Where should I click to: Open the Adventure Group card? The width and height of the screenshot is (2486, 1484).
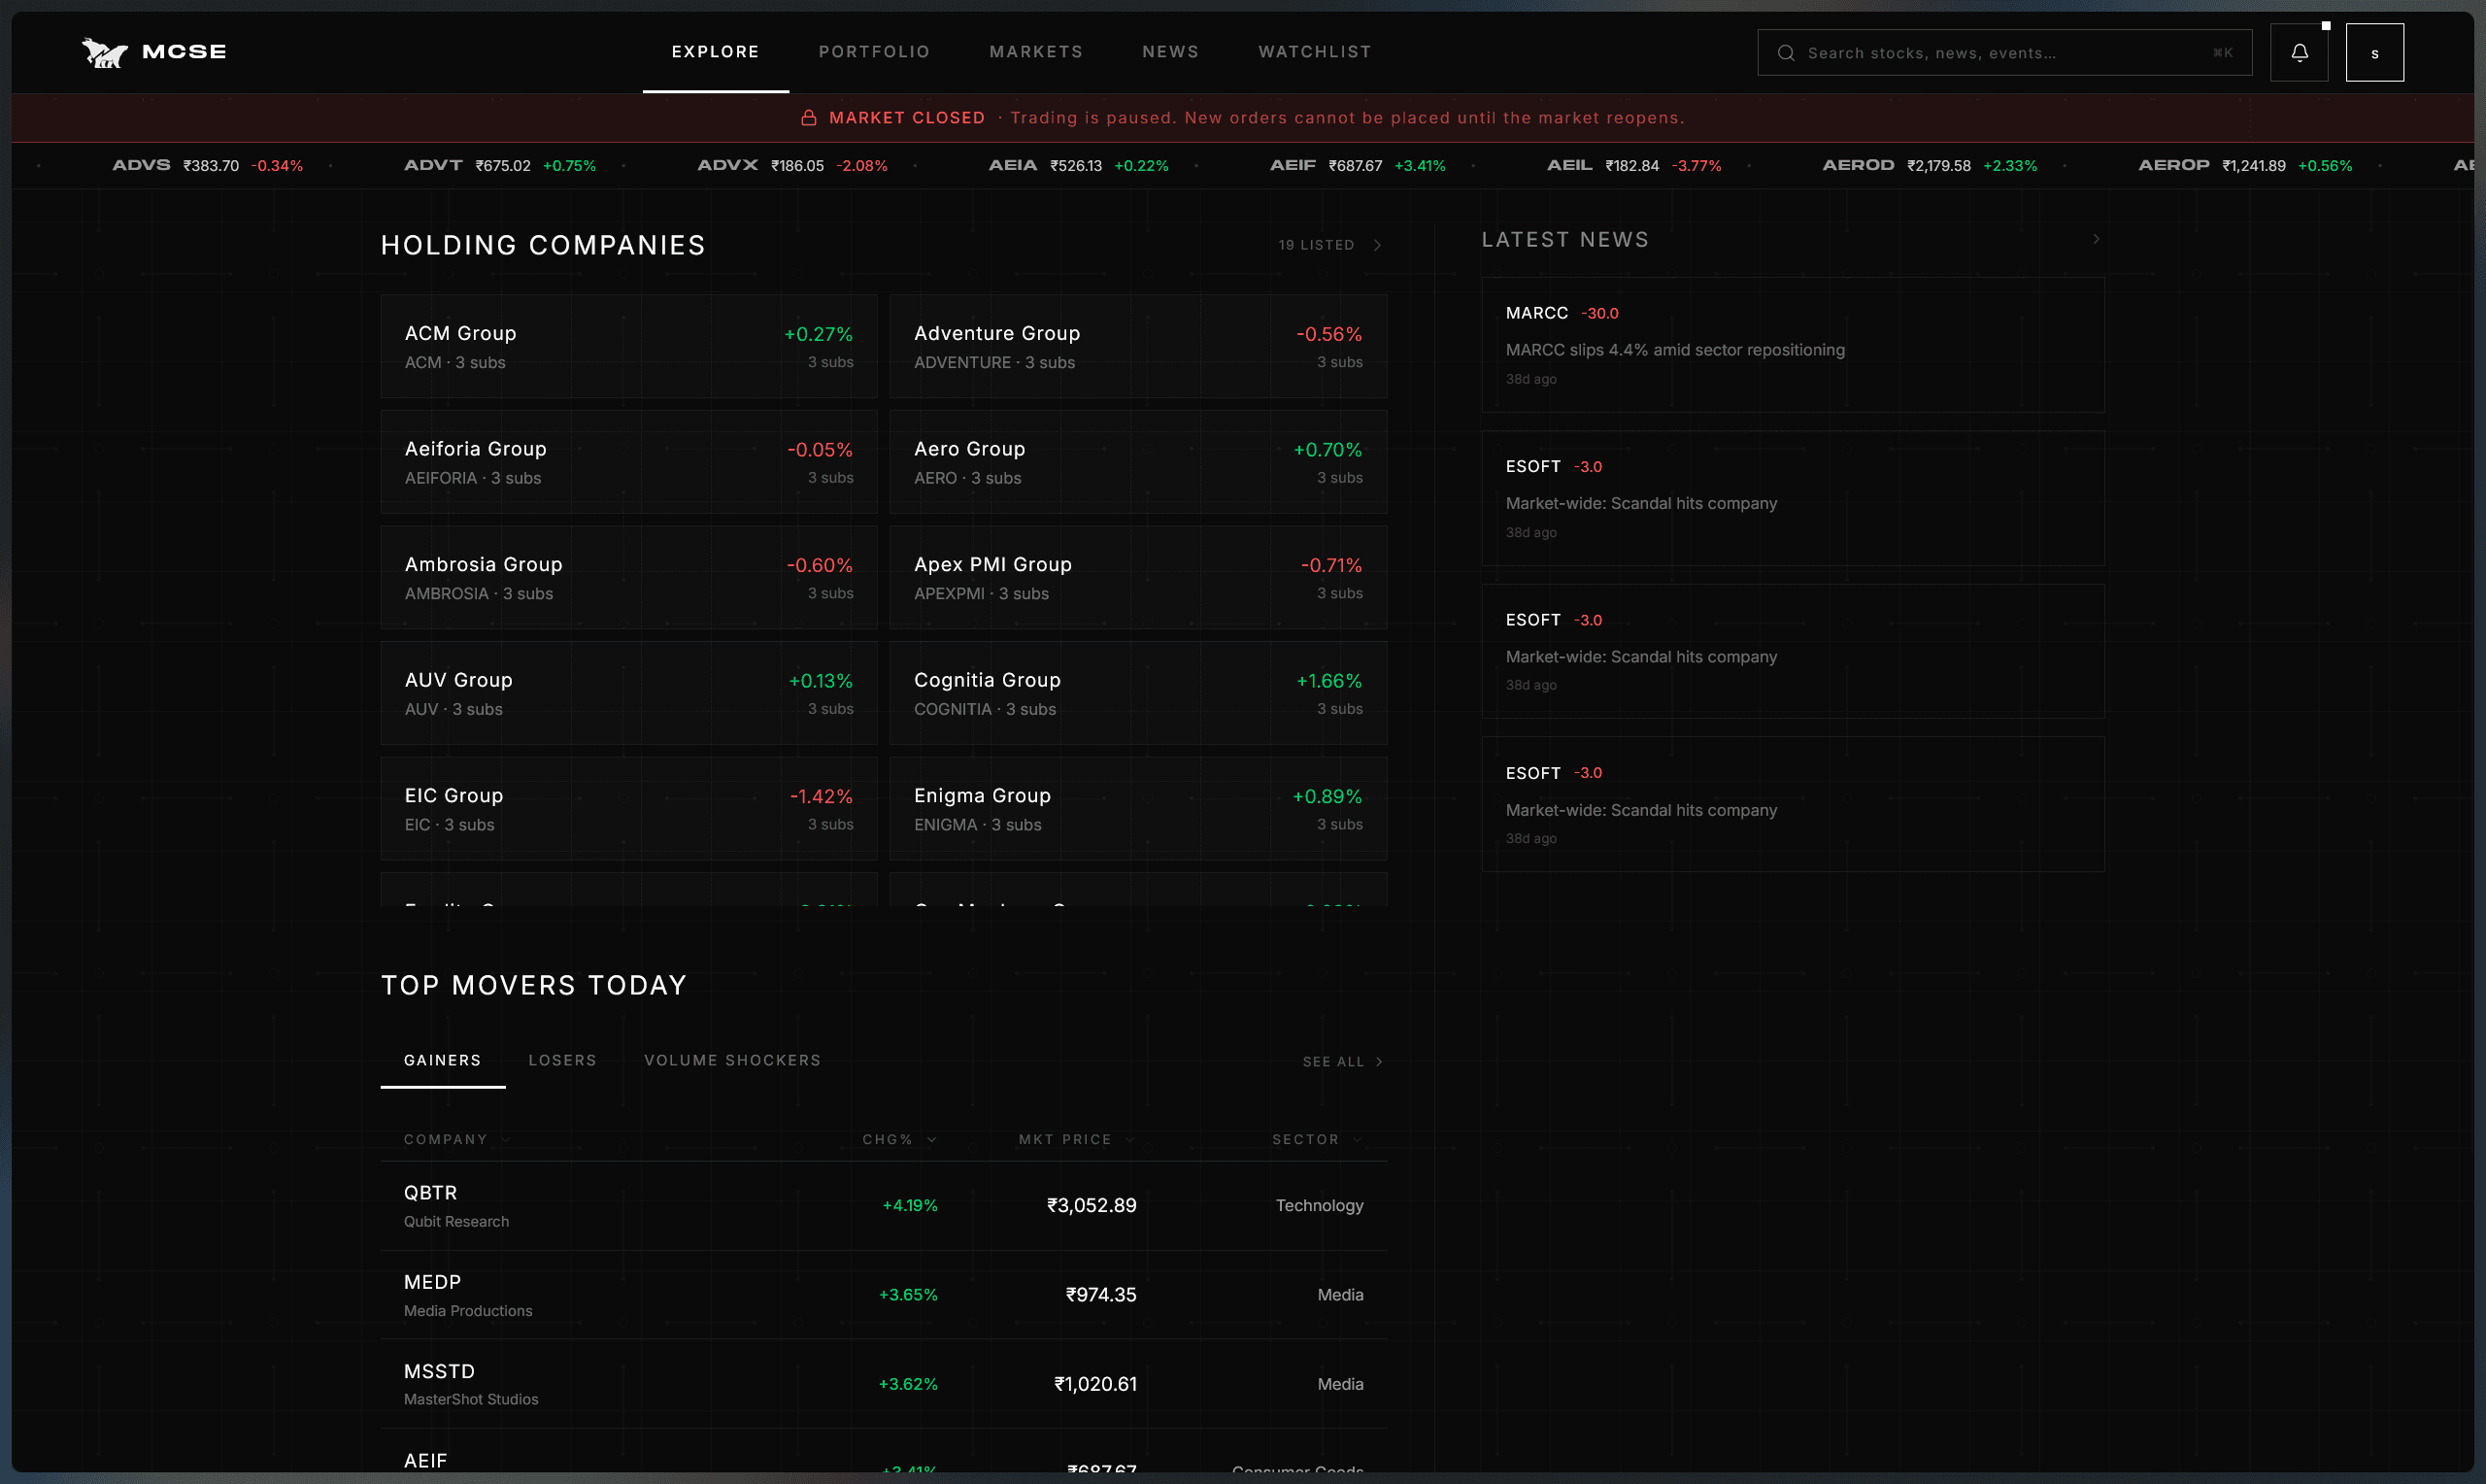click(1137, 346)
